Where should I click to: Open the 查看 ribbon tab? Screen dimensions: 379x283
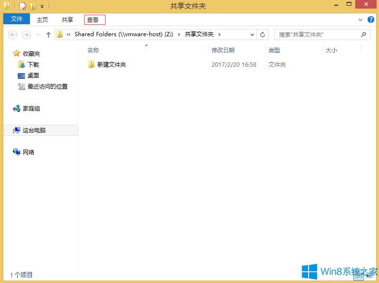(x=94, y=20)
